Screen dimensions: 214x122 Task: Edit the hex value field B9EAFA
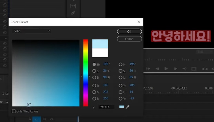click(106, 107)
